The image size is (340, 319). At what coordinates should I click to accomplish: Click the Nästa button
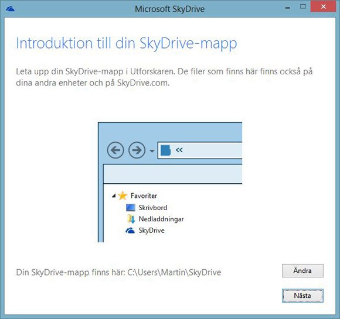(302, 296)
